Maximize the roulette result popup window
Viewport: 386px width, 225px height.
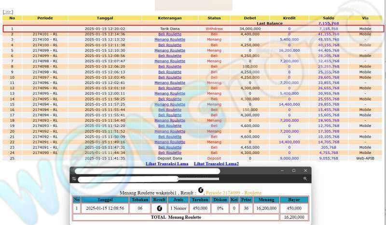(294, 170)
